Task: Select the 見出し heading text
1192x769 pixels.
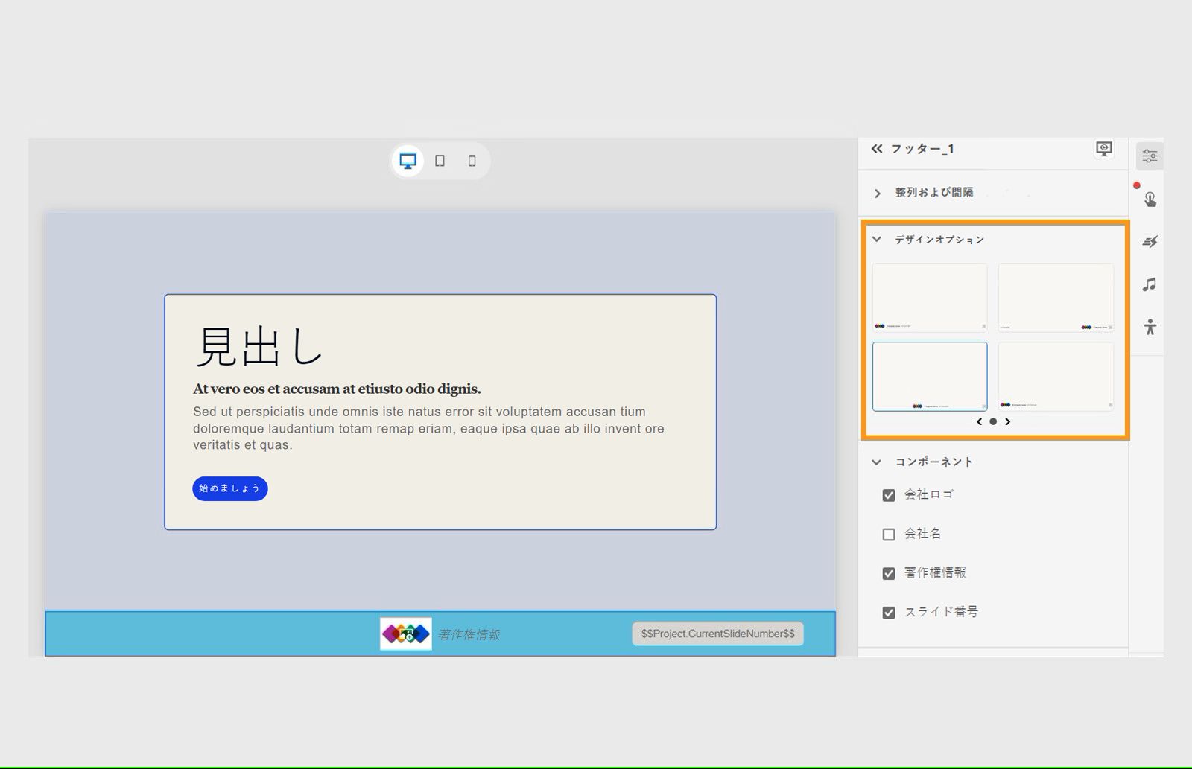Action: pyautogui.click(x=260, y=346)
